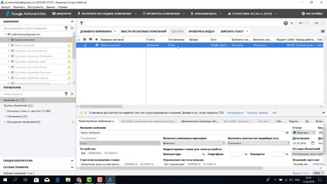Expand Custom rules section

(x=72, y=167)
